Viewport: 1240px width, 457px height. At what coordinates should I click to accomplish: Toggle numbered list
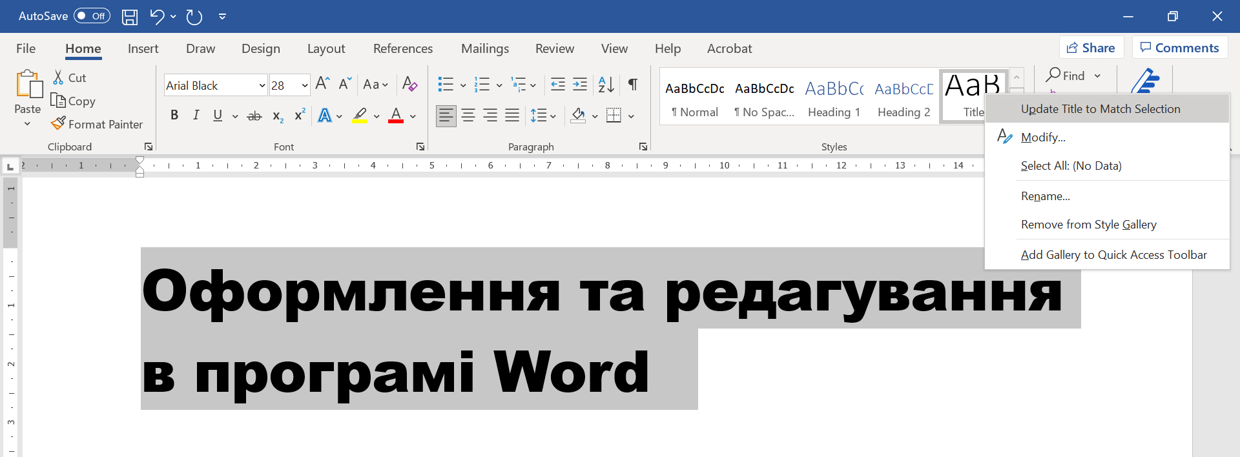(482, 84)
